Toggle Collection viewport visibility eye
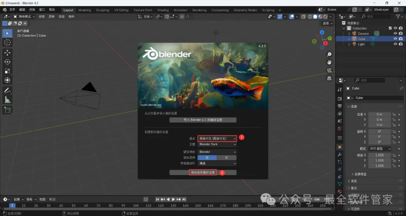Screen dimensions: 406x216 click(395, 28)
